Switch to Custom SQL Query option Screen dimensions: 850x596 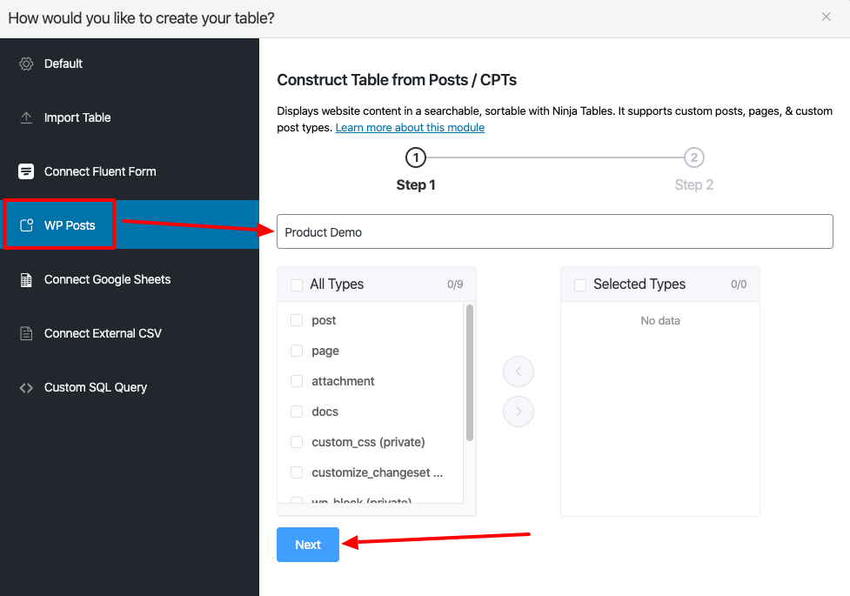(96, 387)
